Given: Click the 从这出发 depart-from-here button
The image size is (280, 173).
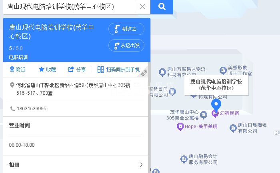Looking at the screenshot, I should coord(126,45).
